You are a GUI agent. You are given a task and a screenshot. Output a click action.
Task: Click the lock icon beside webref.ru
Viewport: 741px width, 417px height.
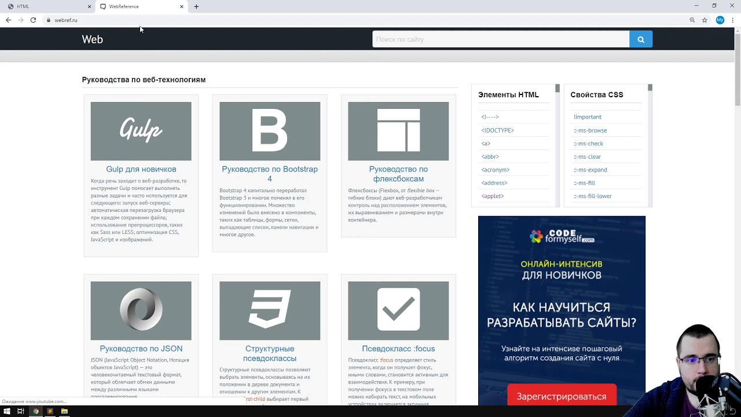49,20
